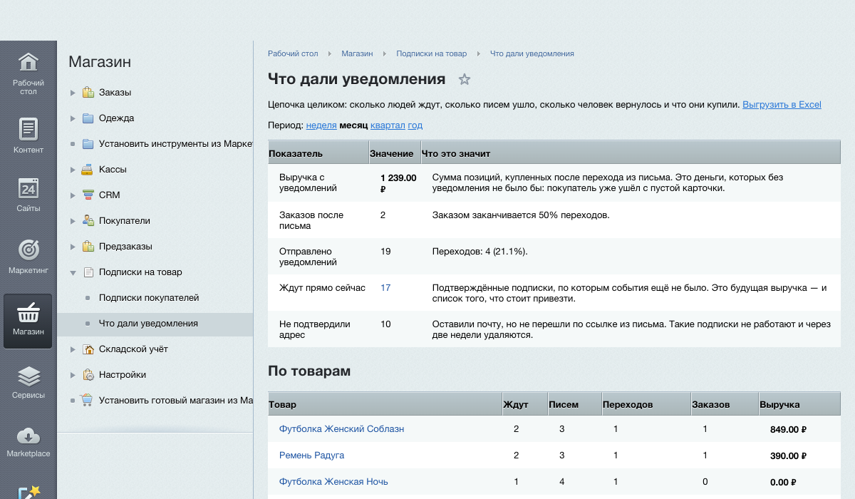
Task: Go to Магазин breadcrumb
Action: [357, 53]
